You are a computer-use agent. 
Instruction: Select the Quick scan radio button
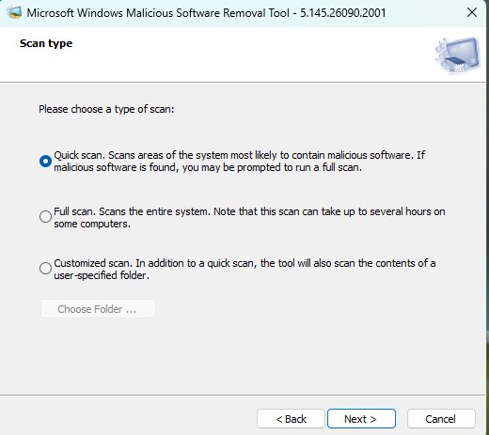tap(45, 162)
